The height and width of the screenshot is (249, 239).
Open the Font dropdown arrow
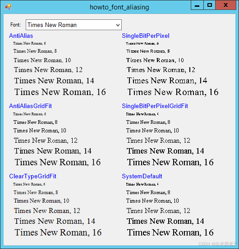click(118, 25)
